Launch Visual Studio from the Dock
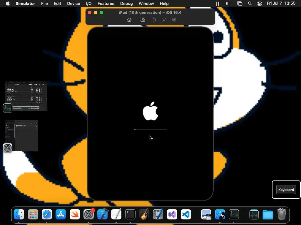This screenshot has height=225, width=301. coord(172,214)
